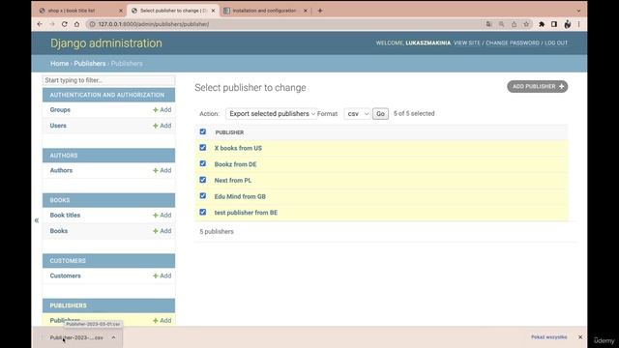Add a new Author via plus Add

(162, 170)
